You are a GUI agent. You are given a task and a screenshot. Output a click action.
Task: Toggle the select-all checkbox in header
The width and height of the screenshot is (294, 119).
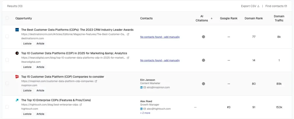7,18
